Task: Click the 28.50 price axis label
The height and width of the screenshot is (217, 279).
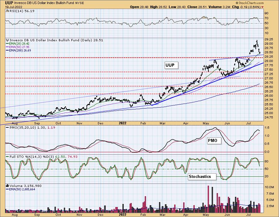Action: tap(269, 52)
